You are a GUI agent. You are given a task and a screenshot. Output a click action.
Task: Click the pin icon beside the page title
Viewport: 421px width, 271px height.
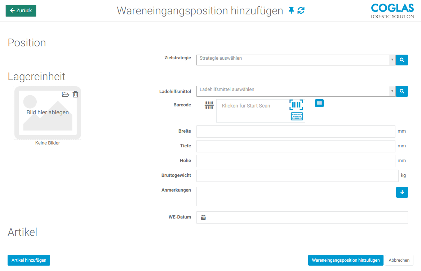pyautogui.click(x=291, y=11)
